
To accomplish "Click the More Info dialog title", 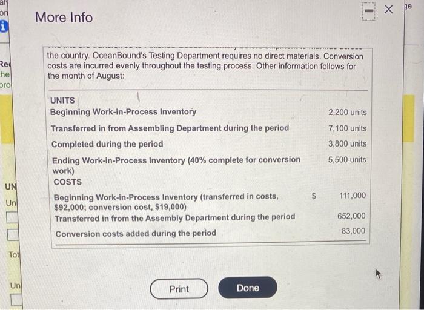I will coord(64,17).
